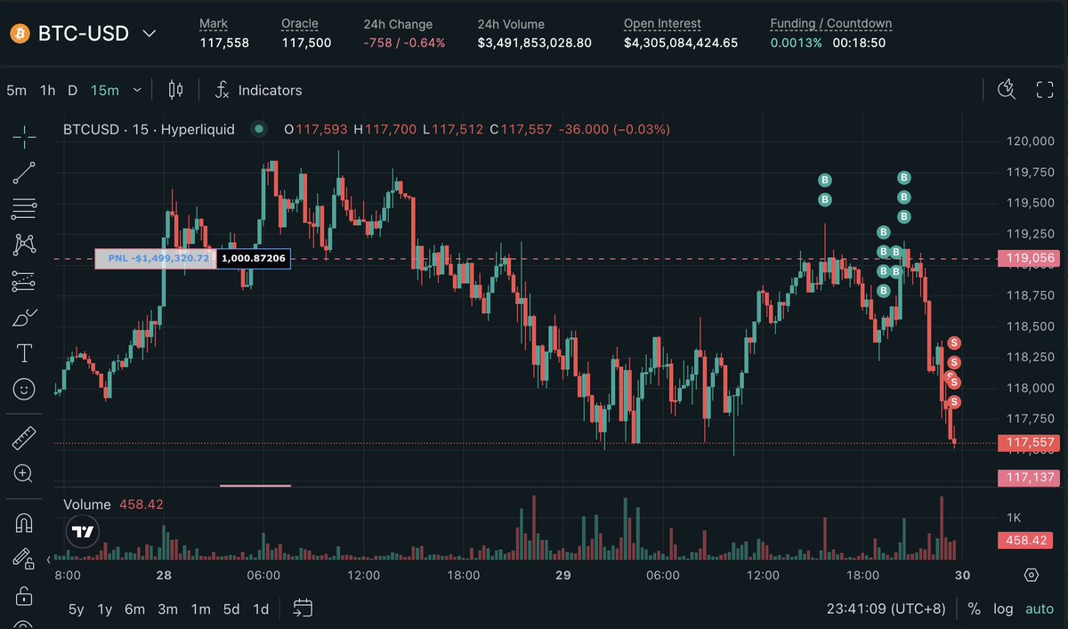Select the text annotation tool
This screenshot has width=1068, height=629.
click(x=23, y=352)
